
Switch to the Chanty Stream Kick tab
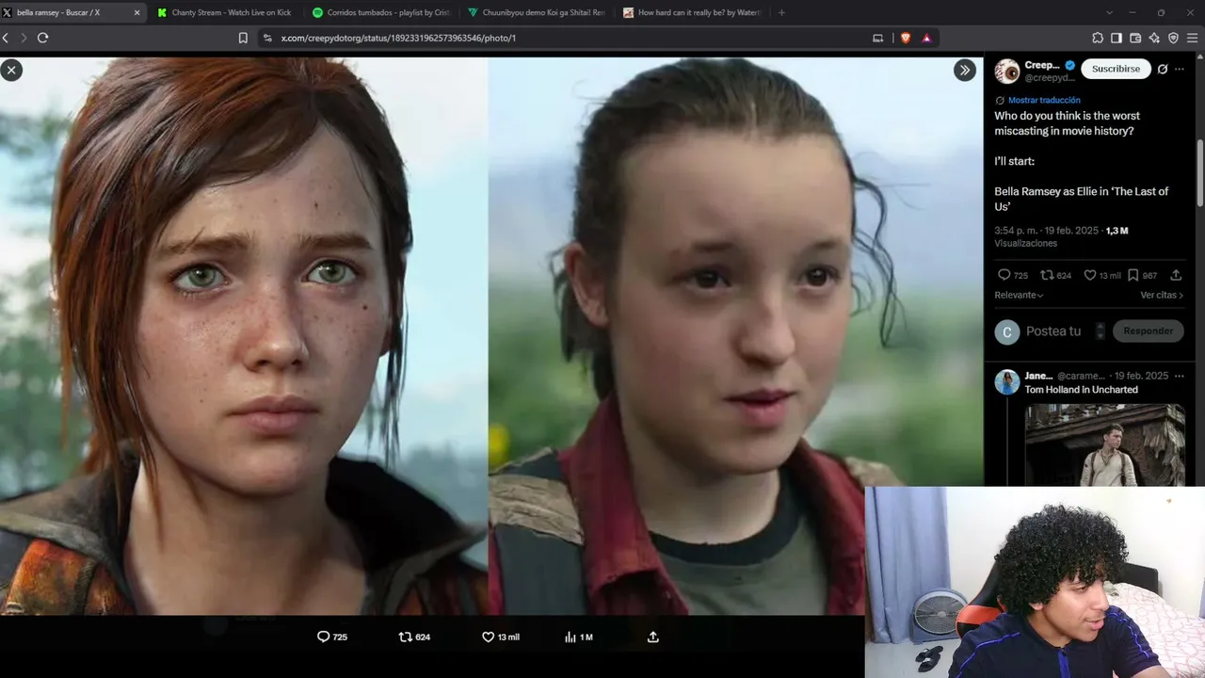click(224, 12)
